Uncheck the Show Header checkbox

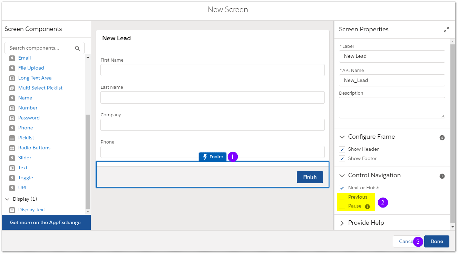click(x=342, y=149)
